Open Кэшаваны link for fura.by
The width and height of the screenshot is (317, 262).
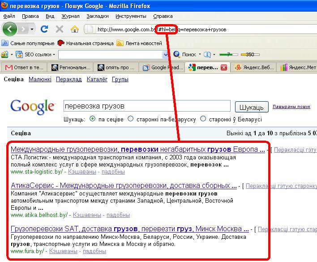click(x=63, y=251)
